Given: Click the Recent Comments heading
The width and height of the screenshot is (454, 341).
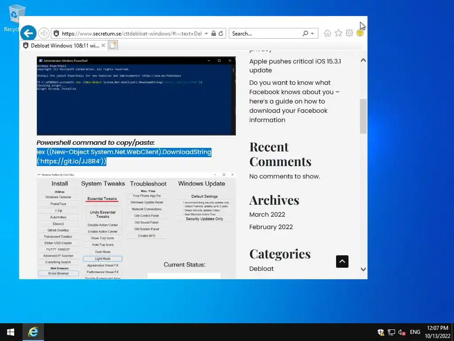Looking at the screenshot, I should coord(280,154).
